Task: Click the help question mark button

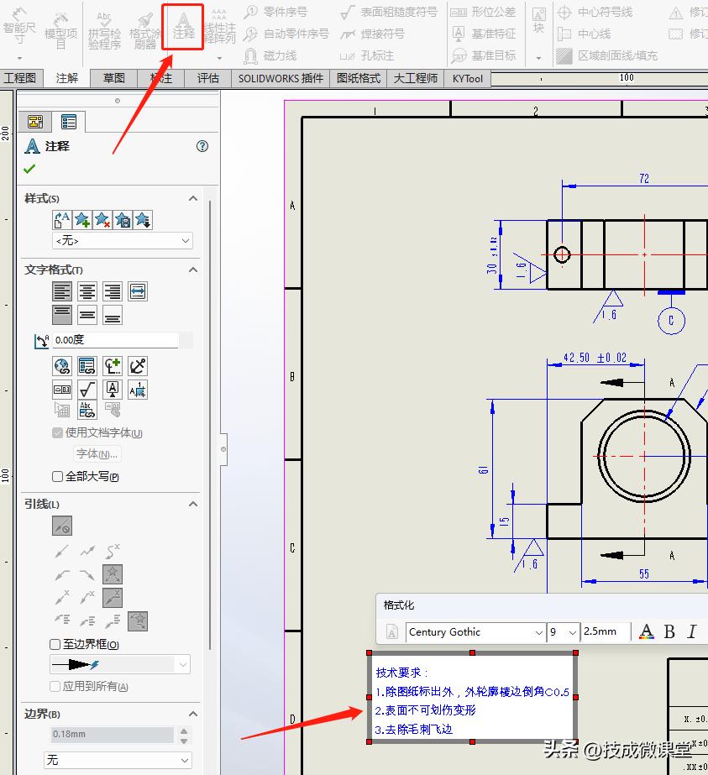Action: (x=201, y=145)
